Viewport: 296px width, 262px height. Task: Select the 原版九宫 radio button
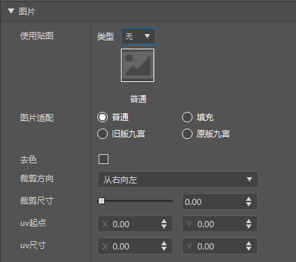pos(187,134)
